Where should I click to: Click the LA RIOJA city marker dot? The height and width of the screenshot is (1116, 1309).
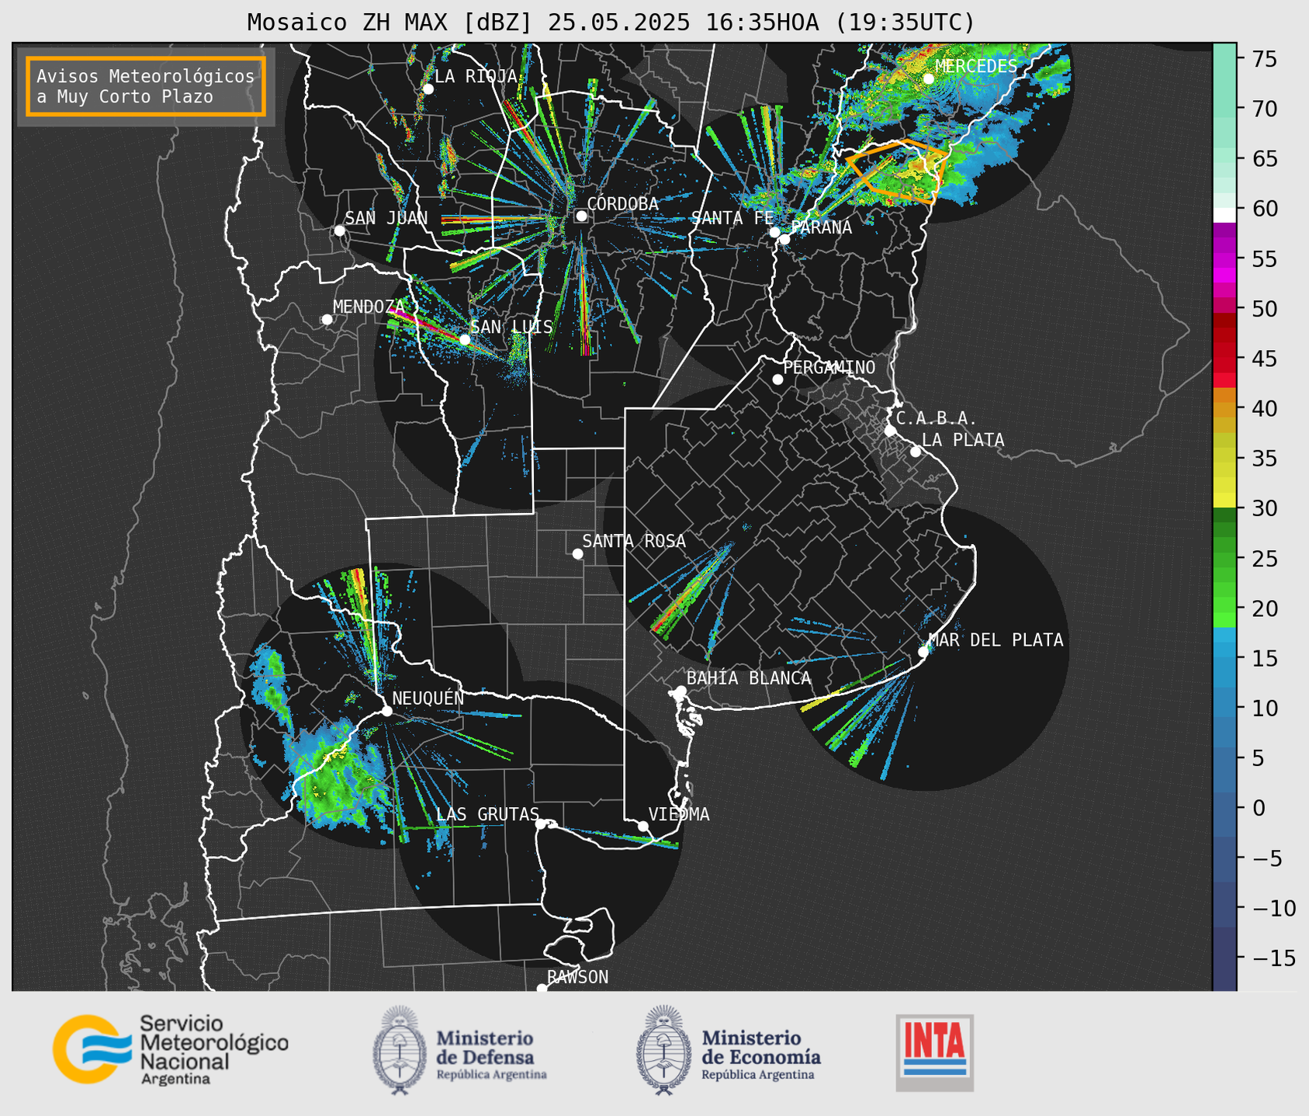[428, 88]
